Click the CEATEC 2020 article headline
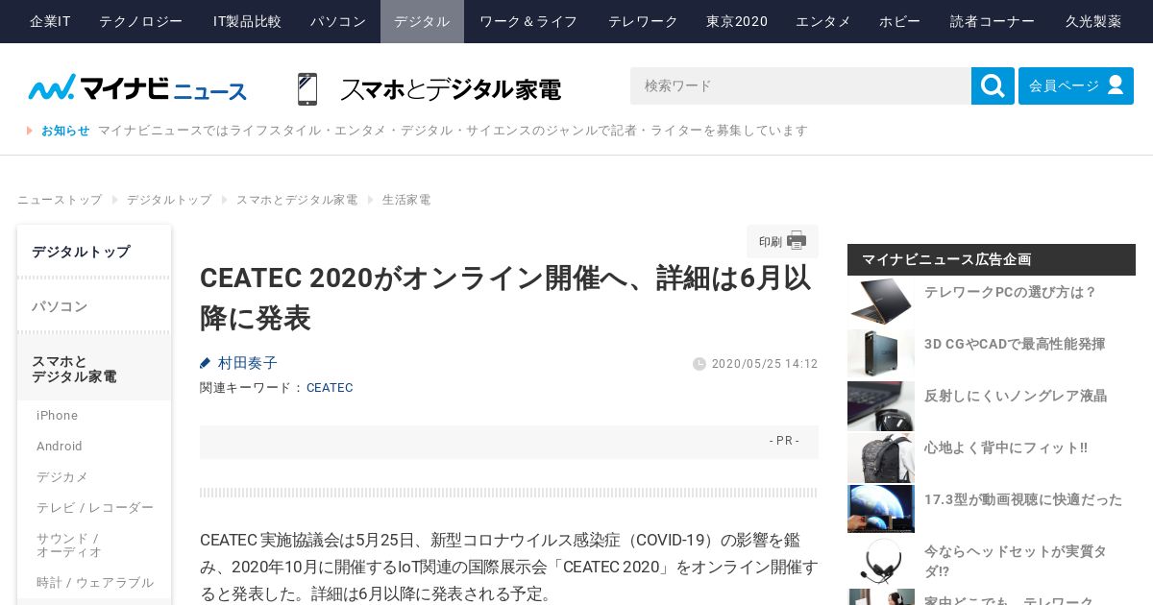Screen dimensions: 1153x605 point(505,298)
